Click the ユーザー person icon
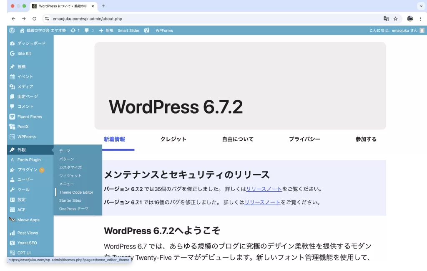 tap(12, 180)
